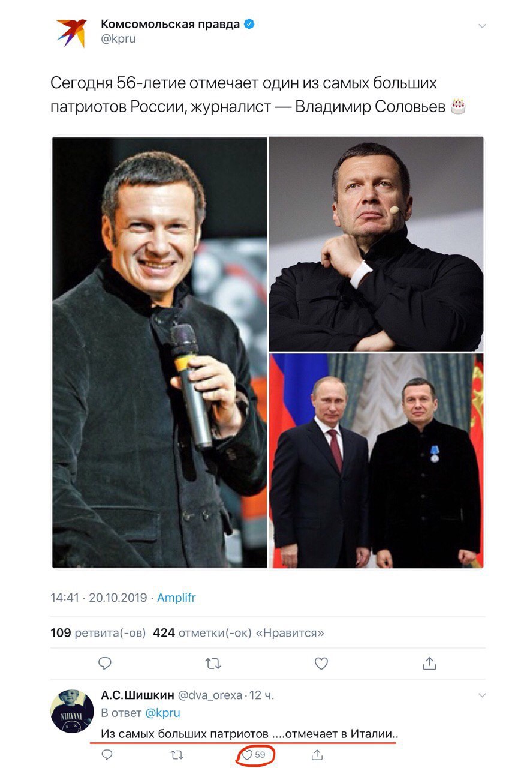The height and width of the screenshot is (768, 527).
Task: Open the @kpru handle under account name
Action: [118, 39]
